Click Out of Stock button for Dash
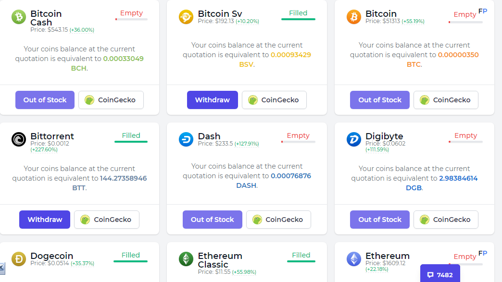Viewport: 502px width, 282px height. click(212, 220)
